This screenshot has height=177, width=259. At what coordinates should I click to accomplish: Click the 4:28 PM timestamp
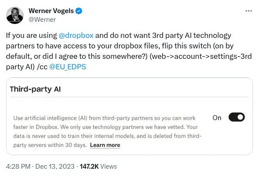[x=18, y=167]
